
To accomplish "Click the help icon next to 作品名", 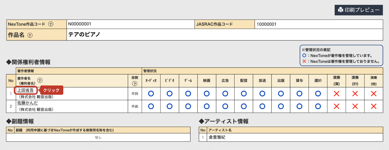I will tap(30, 35).
